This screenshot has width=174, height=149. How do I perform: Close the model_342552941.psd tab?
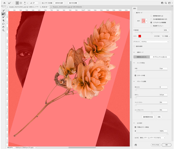pos(8,7)
